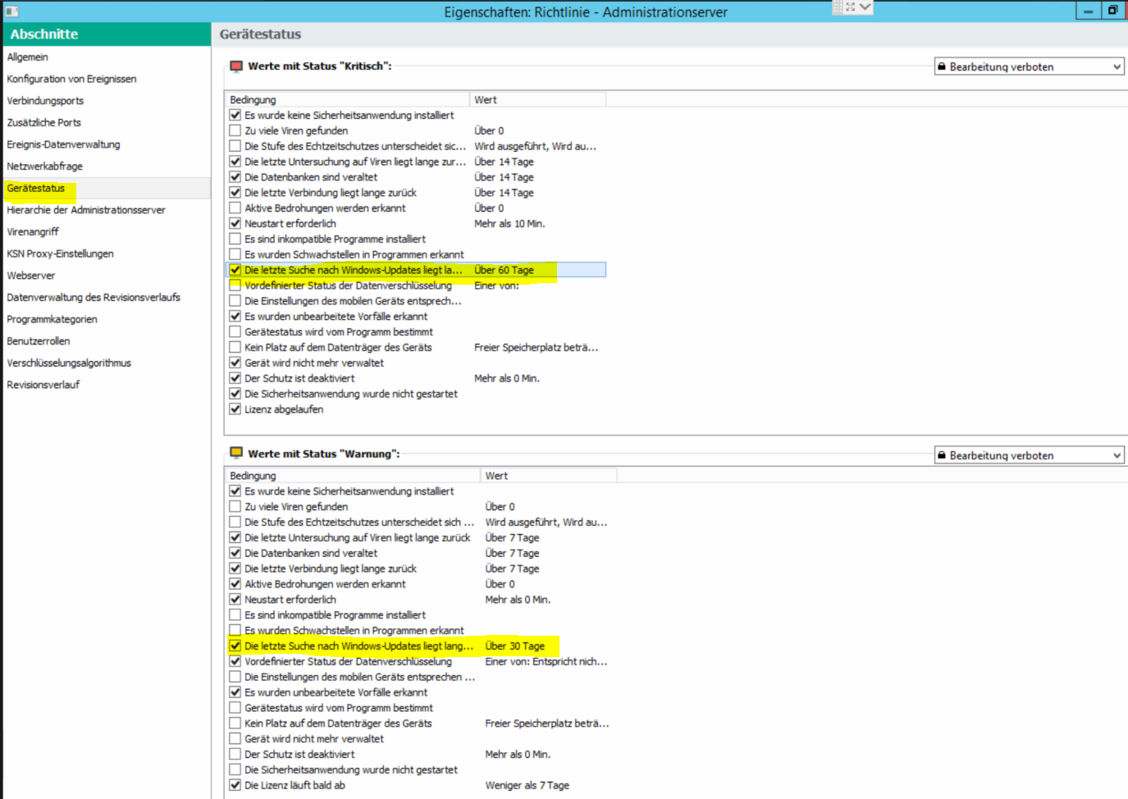Uncheck "Vordefinierter Status der Datenverschlüsselung" under Warnung
This screenshot has height=799, width=1128.
pos(235,661)
